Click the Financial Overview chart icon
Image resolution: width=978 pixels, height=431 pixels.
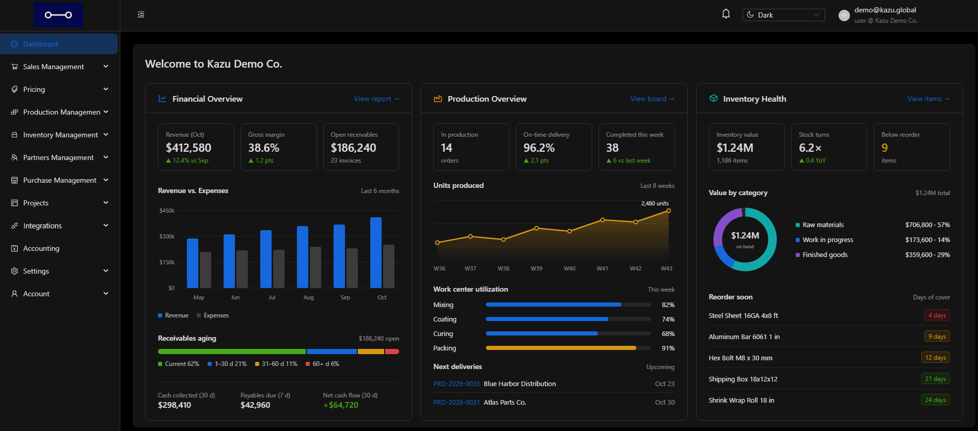click(162, 99)
